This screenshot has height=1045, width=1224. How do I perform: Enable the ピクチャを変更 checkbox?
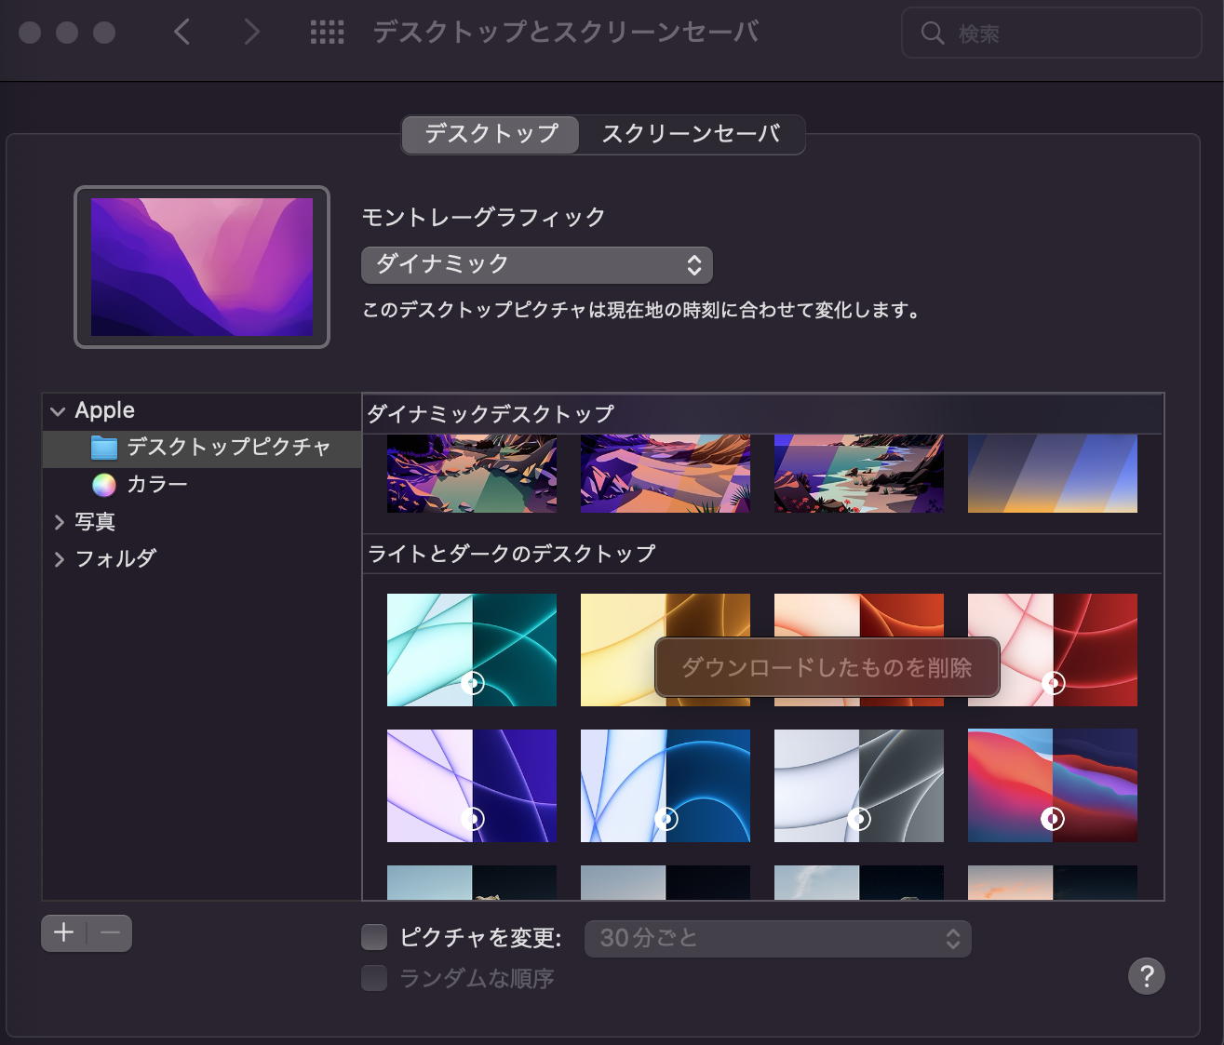374,937
